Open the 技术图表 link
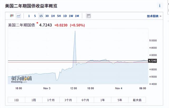Screen dimensions: 169x108 [154, 16]
